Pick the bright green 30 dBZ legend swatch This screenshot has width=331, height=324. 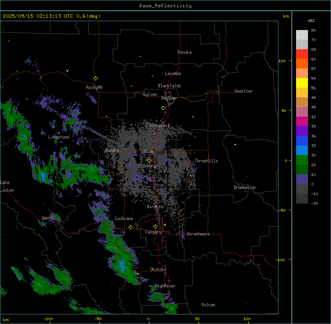(x=302, y=160)
